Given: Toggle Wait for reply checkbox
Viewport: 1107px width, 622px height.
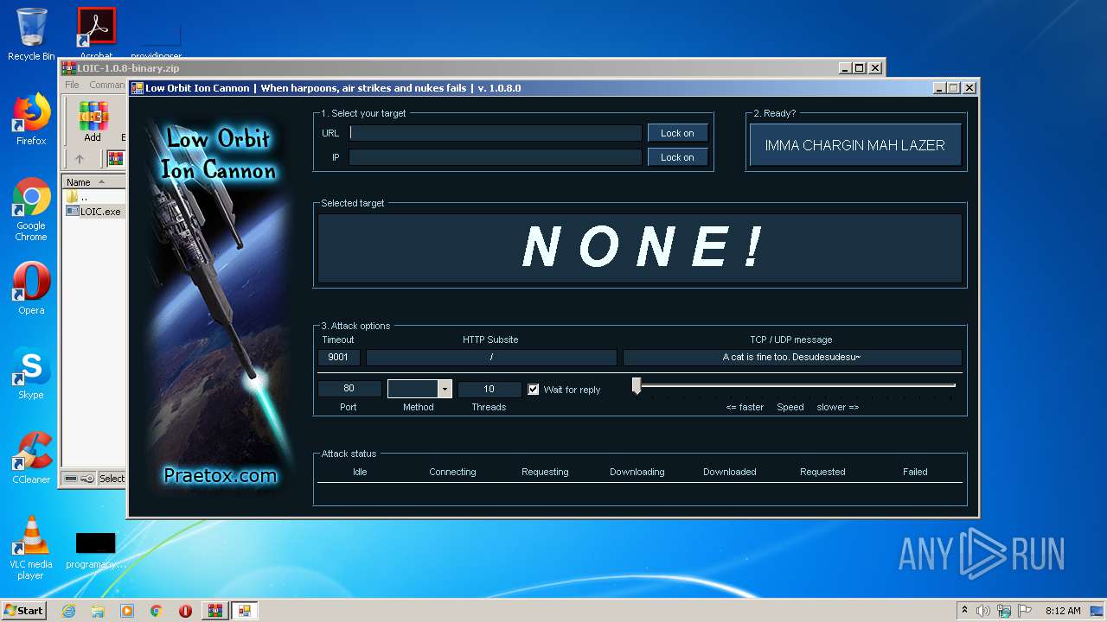Looking at the screenshot, I should (534, 390).
